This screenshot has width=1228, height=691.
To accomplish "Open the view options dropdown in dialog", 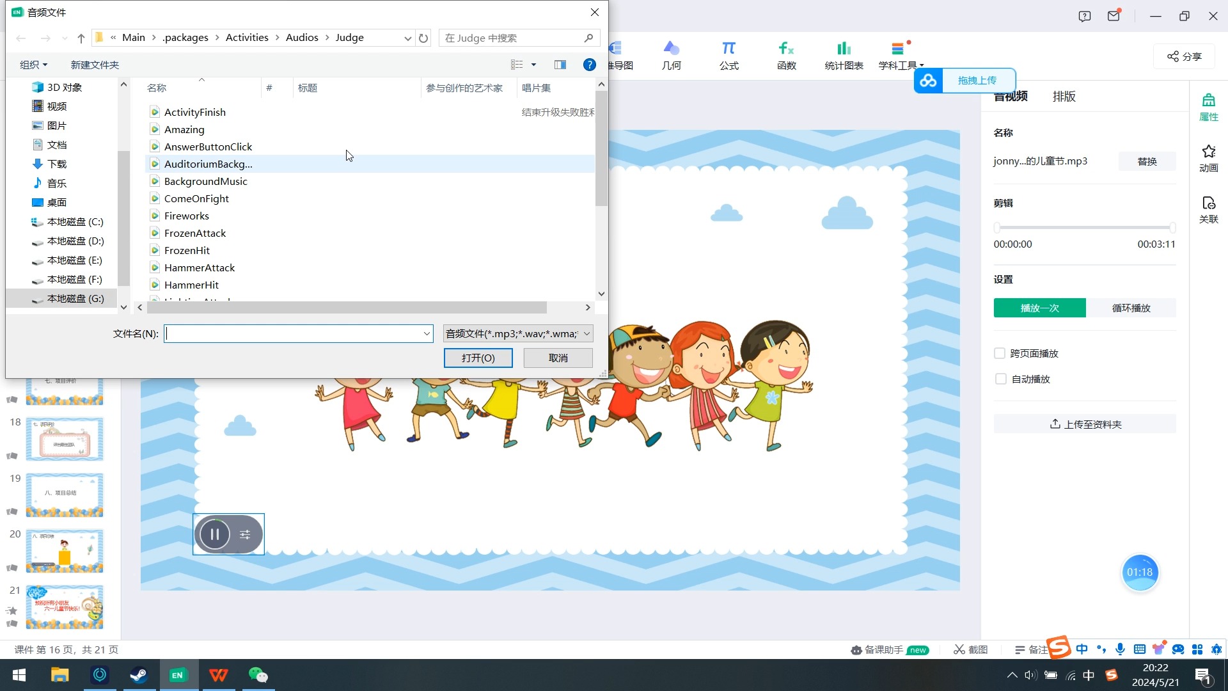I will click(533, 65).
